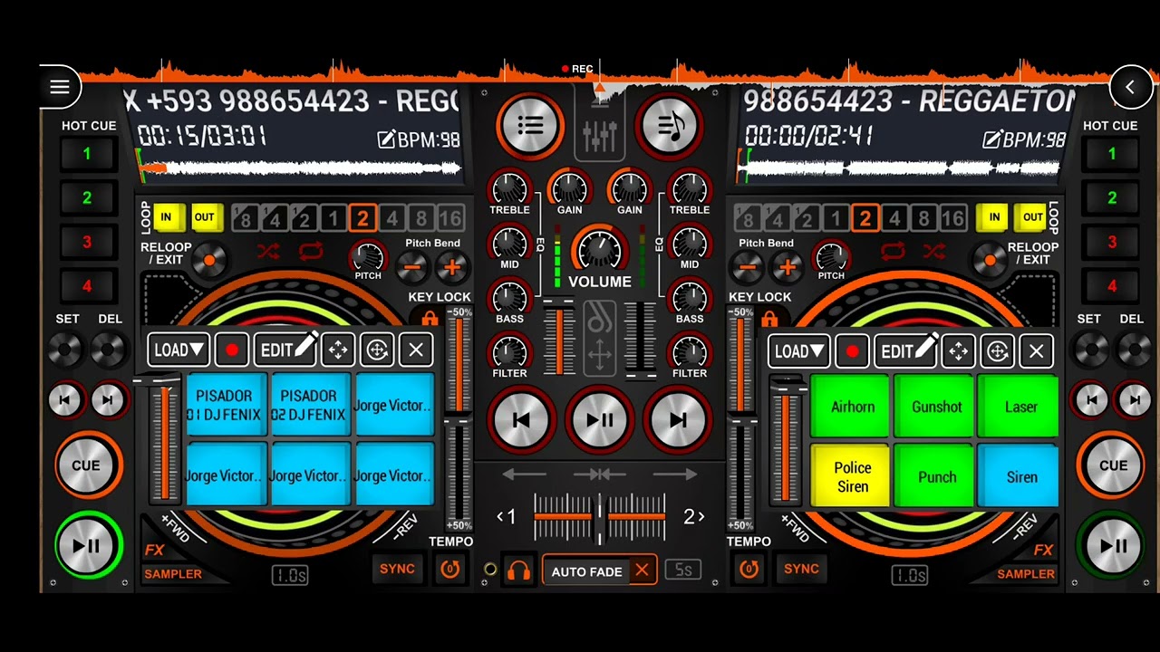Click right deck Pitch Bend plus
The image size is (1160, 652).
click(x=787, y=267)
